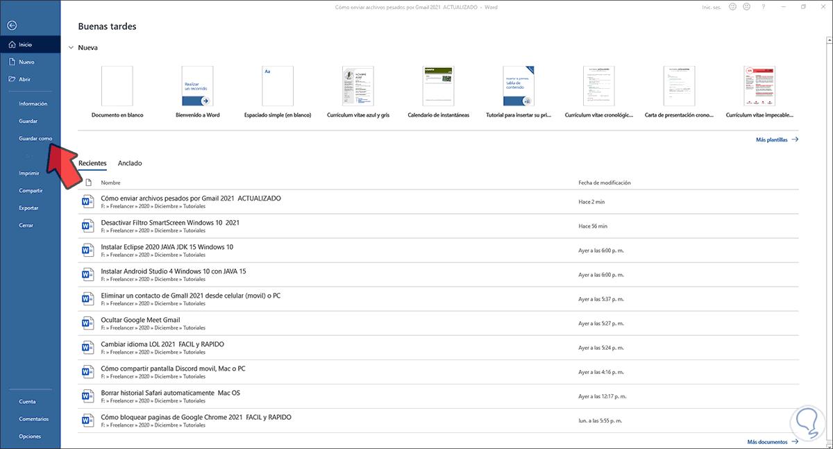The image size is (833, 449).
Task: Click the file type icon column header
Action: click(x=88, y=183)
